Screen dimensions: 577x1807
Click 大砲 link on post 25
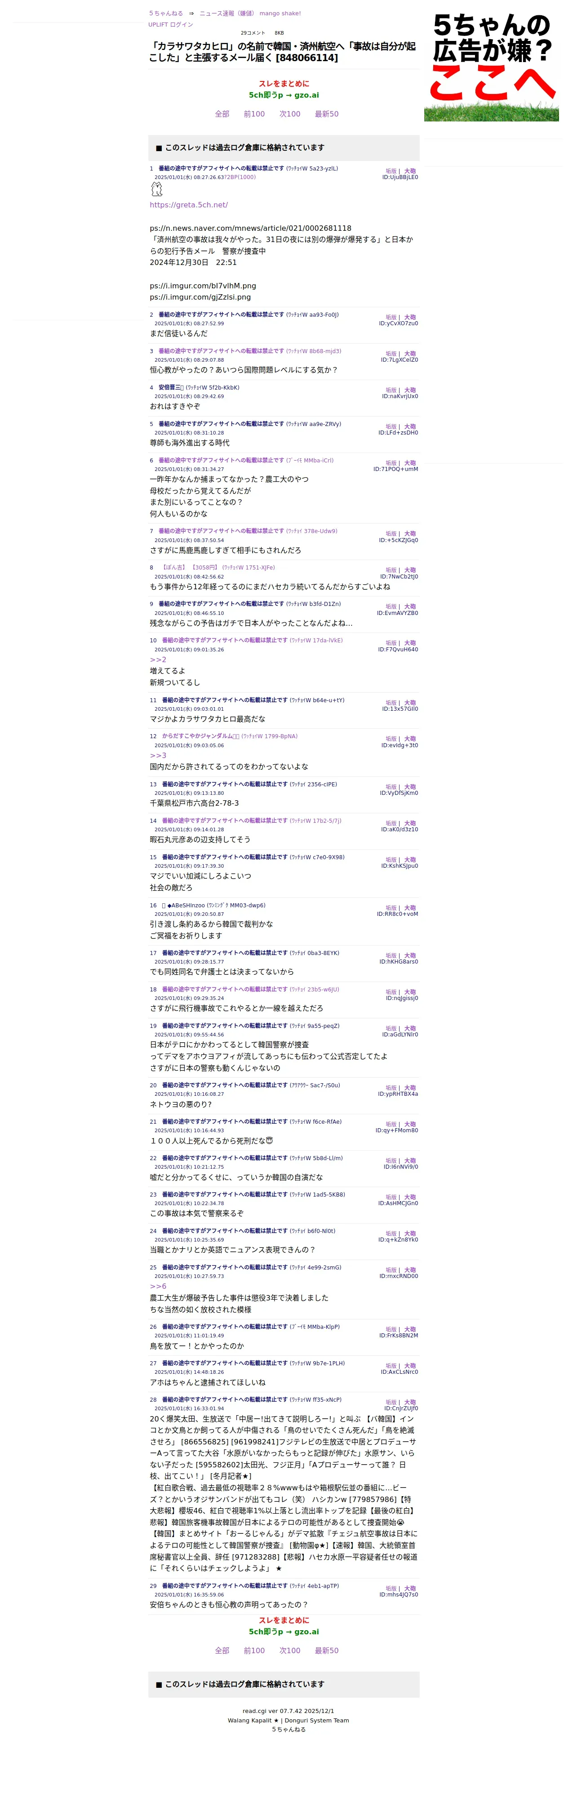pos(410,1270)
